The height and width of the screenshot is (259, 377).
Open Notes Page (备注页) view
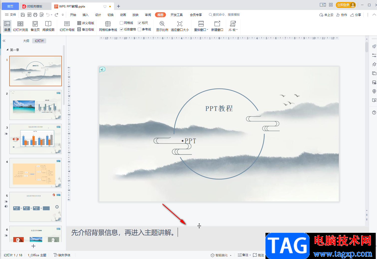click(x=35, y=26)
